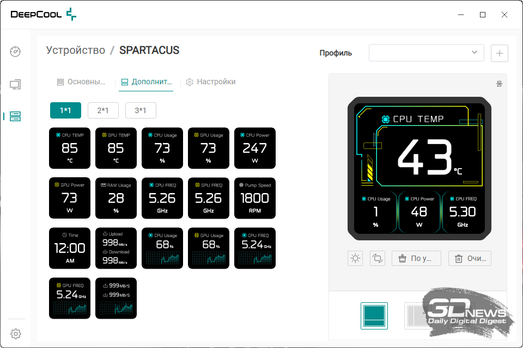Viewport: 523px width, 348px height.
Task: Switch widget size to 3*1
Action: click(x=141, y=110)
